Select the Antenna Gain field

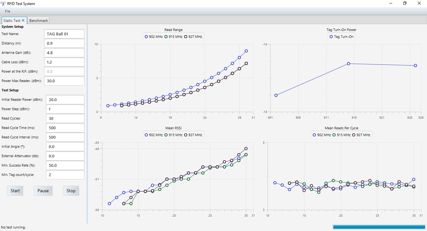click(x=64, y=53)
